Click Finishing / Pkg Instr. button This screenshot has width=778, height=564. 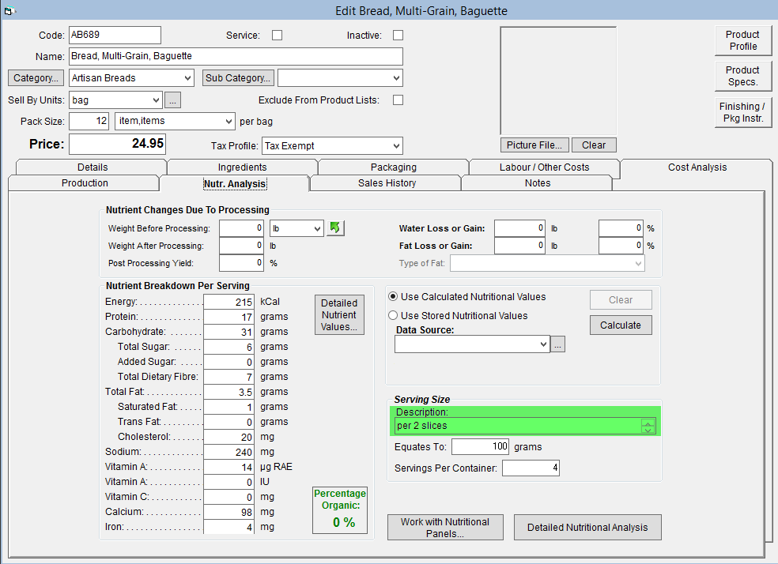click(742, 112)
